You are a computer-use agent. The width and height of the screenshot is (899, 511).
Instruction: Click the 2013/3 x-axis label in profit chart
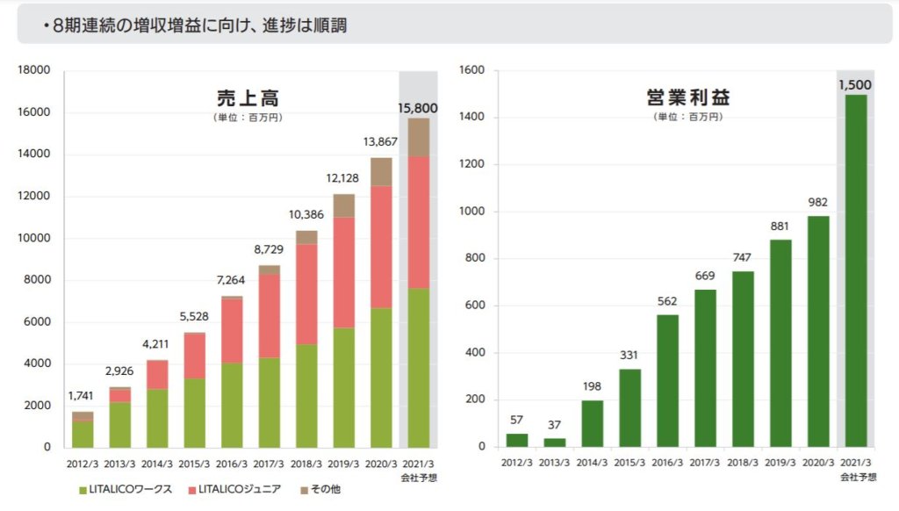(555, 463)
